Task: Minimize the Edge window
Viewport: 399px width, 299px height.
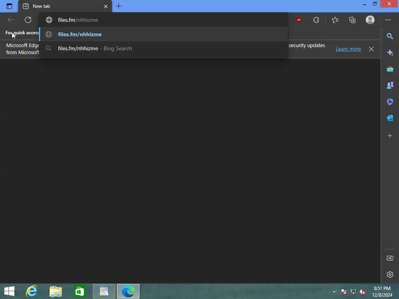Action: point(365,4)
